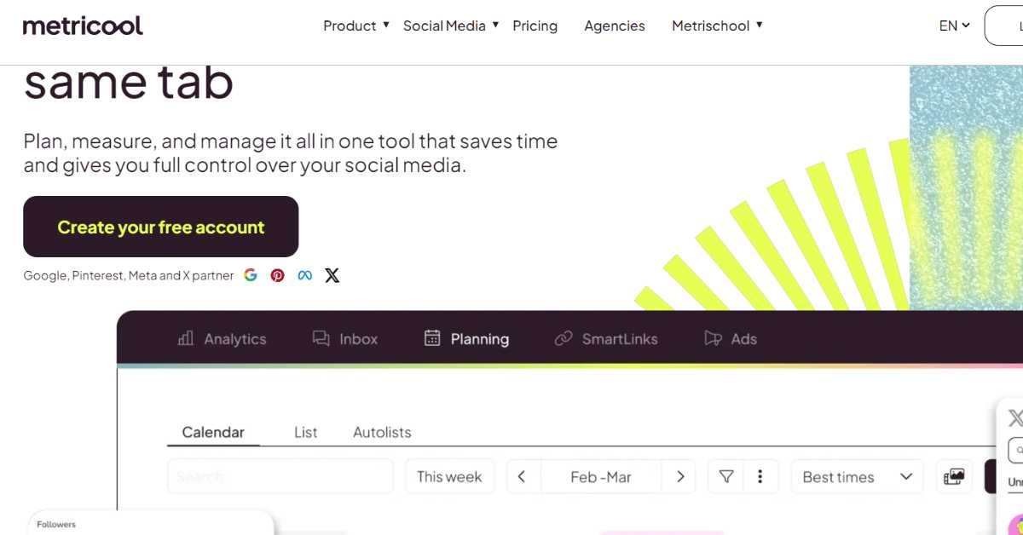Image resolution: width=1023 pixels, height=535 pixels.
Task: Expand the Social Media dropdown menu
Action: pyautogui.click(x=450, y=26)
